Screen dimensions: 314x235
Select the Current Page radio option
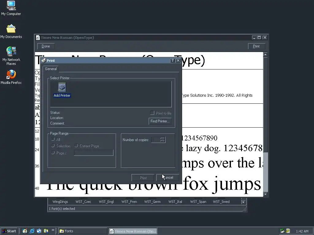coord(76,146)
